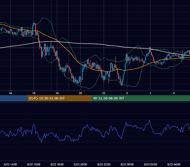
Task: Click the 8/23 00:00 time label
Action: pos(127,164)
